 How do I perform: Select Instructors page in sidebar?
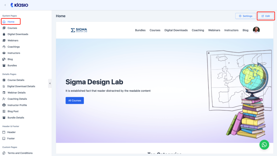click(x=14, y=53)
